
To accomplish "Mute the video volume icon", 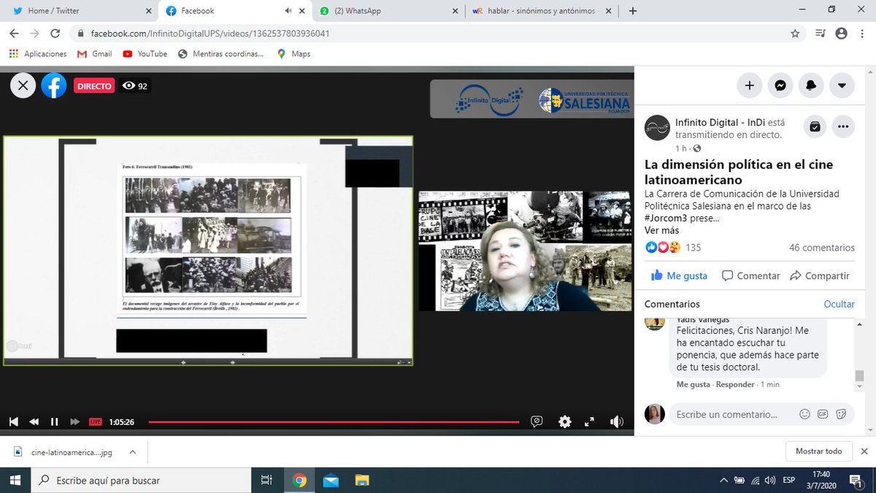I will tap(617, 421).
